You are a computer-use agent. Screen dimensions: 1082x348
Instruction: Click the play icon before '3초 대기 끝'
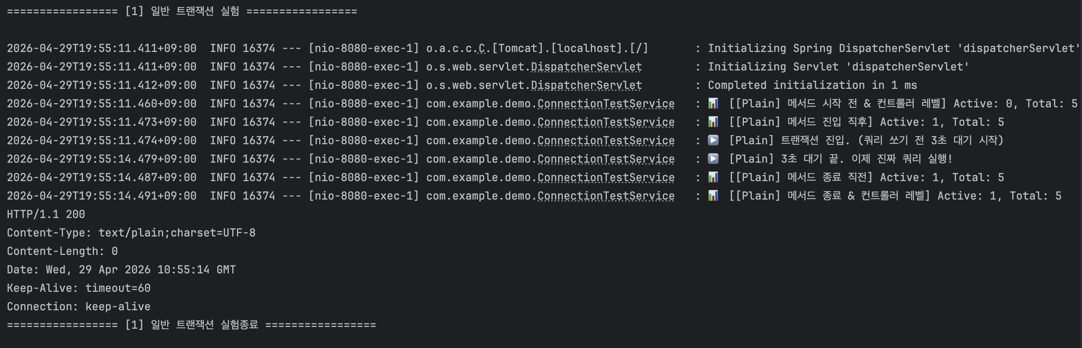[713, 159]
